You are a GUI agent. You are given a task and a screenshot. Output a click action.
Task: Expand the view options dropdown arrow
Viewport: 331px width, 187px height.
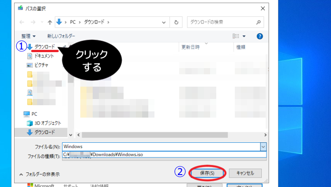[x=244, y=36]
